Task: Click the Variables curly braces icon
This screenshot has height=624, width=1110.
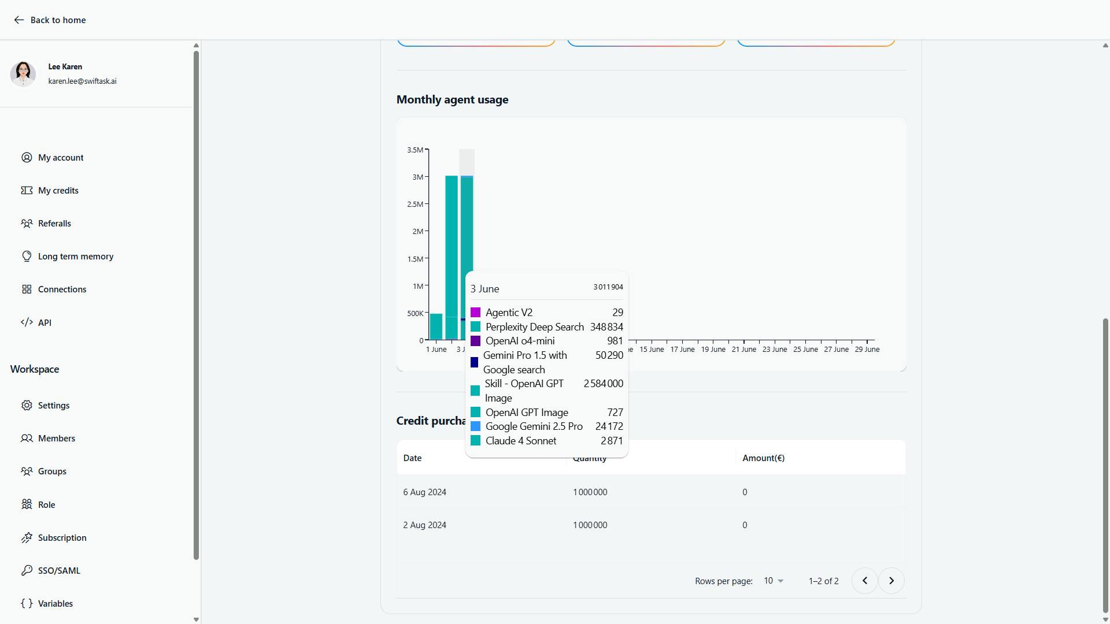Action: click(x=27, y=604)
